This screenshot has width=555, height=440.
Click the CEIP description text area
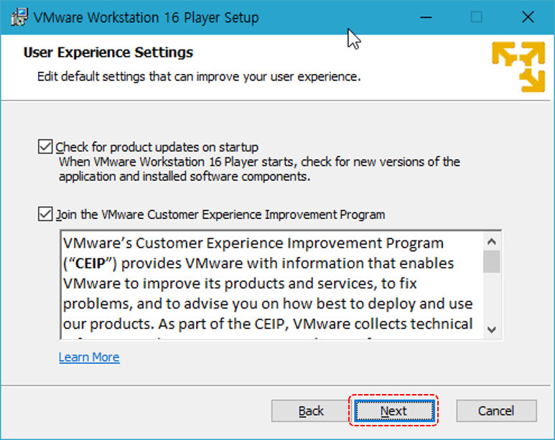[271, 285]
